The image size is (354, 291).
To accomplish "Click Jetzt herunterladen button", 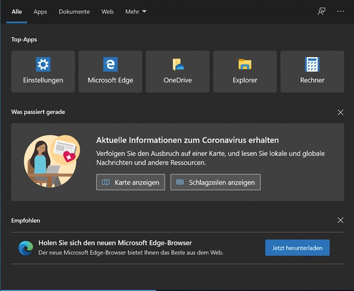I will coord(297,248).
